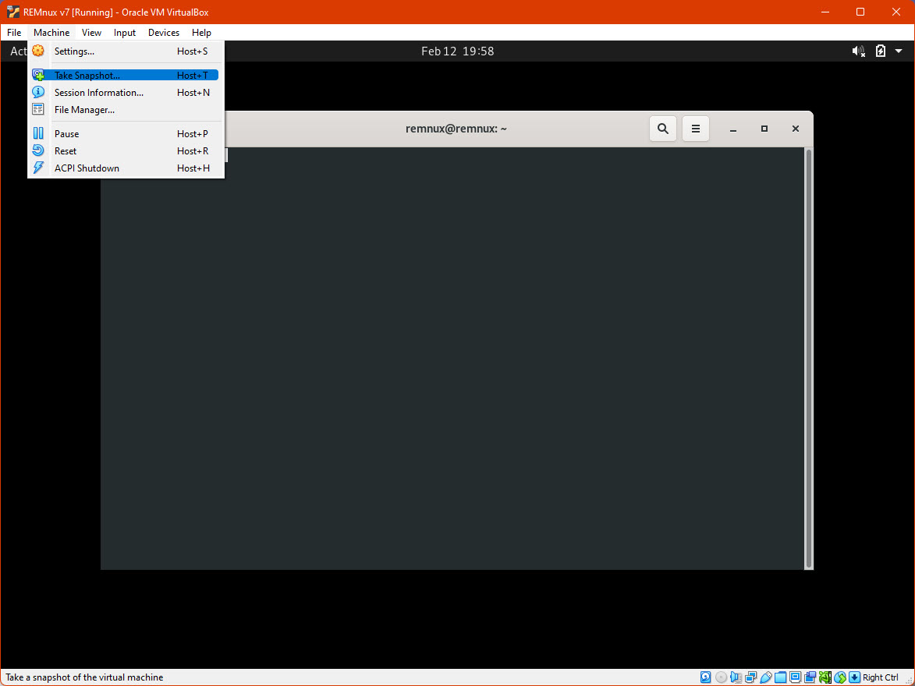Click the audio status icon in status bar
The image size is (915, 686).
[x=736, y=677]
